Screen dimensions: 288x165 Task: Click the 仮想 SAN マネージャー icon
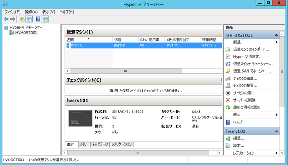click(x=228, y=71)
